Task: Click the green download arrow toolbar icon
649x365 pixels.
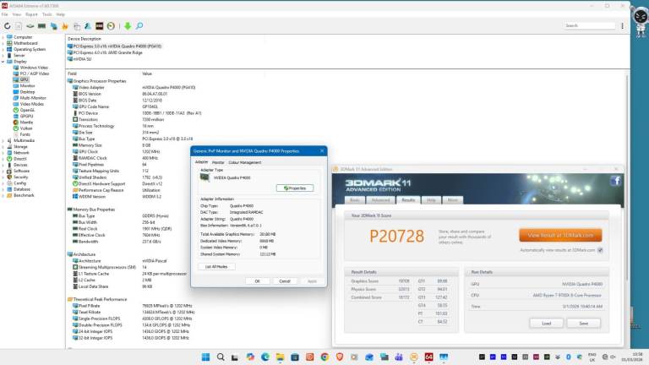Action: pos(128,26)
